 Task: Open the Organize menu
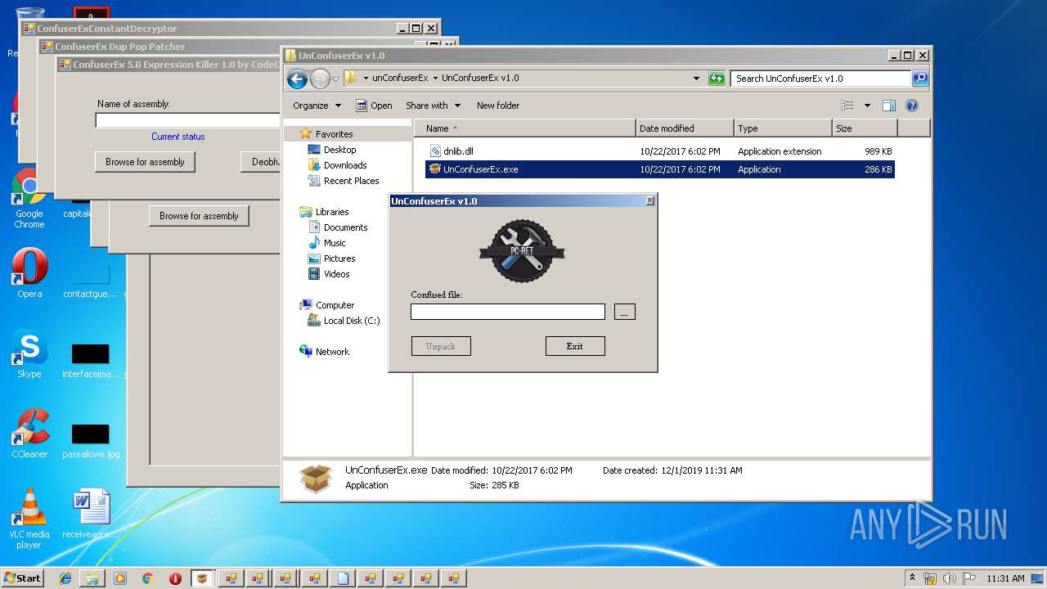pyautogui.click(x=317, y=106)
